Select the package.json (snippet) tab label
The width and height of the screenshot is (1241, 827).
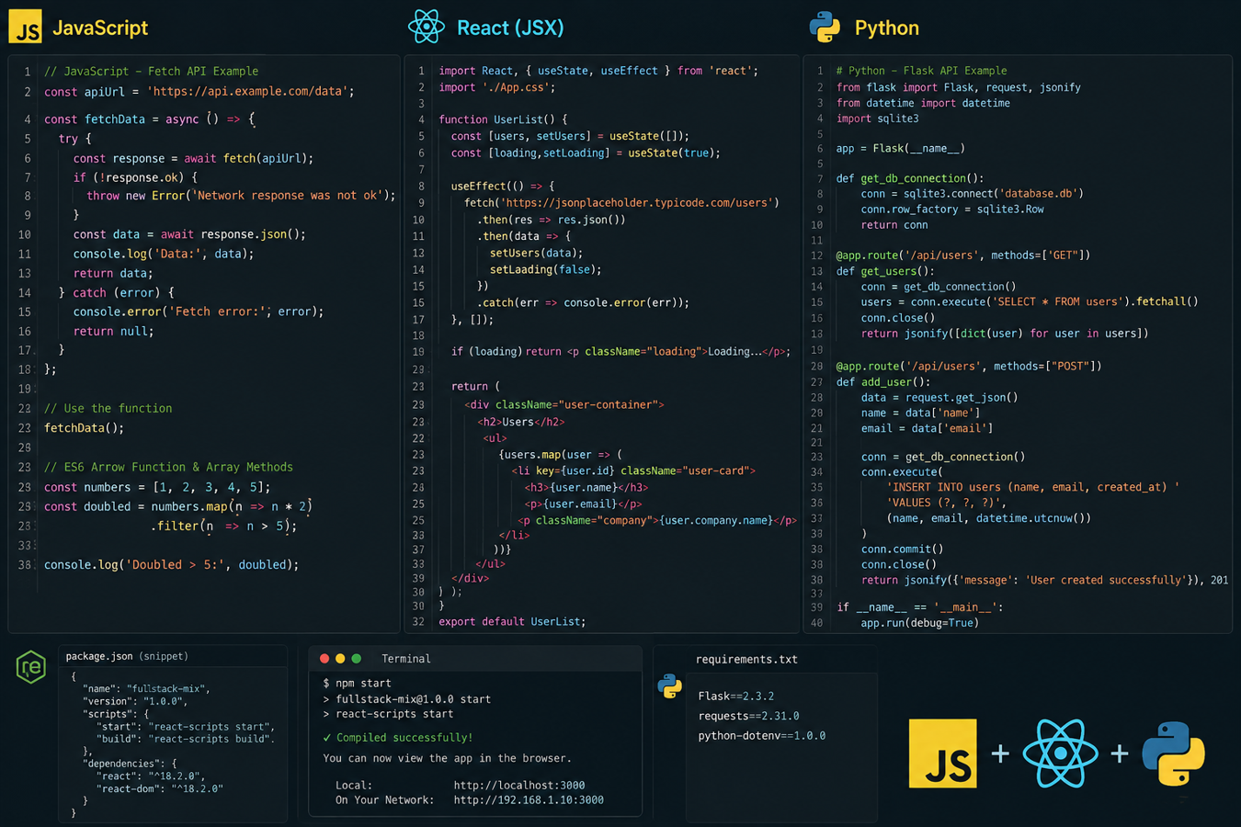point(127,656)
